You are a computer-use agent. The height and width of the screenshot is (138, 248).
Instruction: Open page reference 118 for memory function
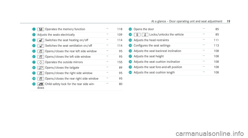pos(120,29)
